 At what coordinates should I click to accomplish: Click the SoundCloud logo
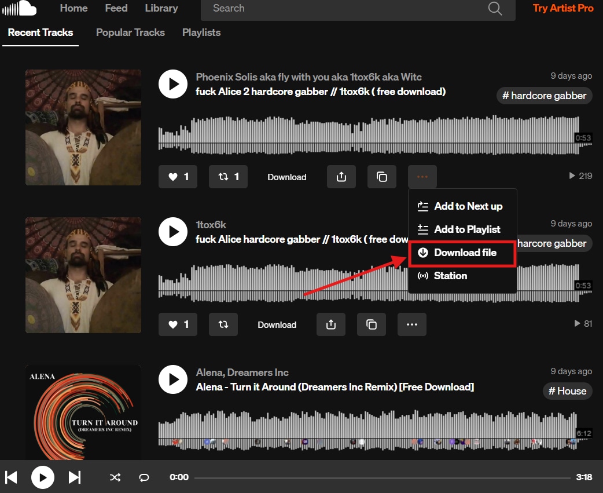click(19, 8)
